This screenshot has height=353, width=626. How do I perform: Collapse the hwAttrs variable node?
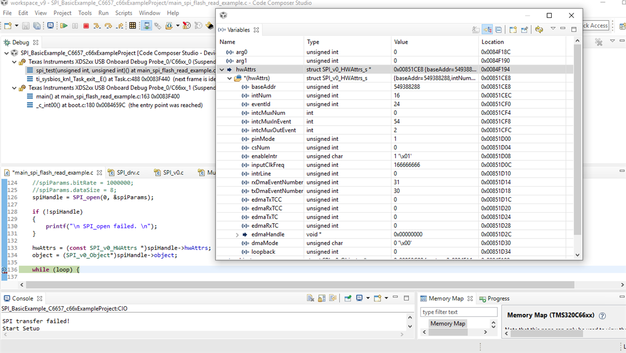222,70
